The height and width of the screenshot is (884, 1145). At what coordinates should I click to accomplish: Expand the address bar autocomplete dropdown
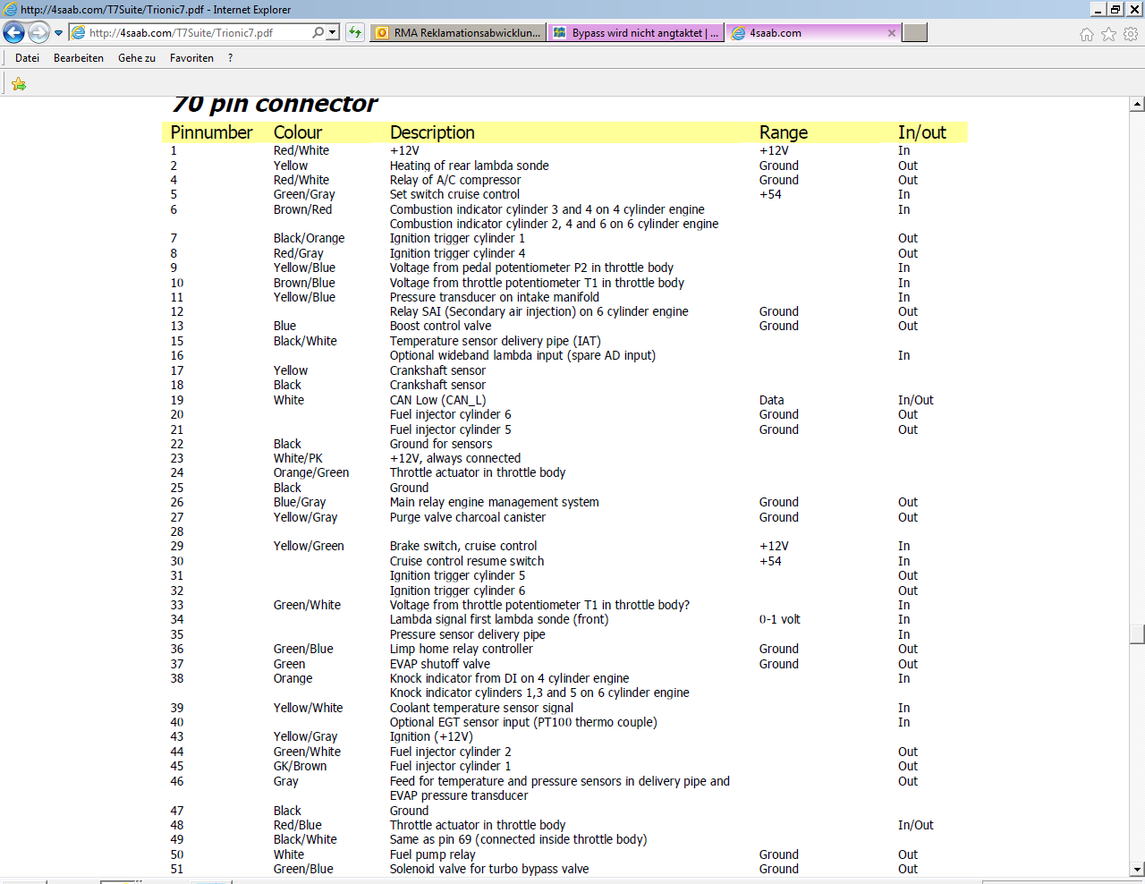[x=333, y=32]
